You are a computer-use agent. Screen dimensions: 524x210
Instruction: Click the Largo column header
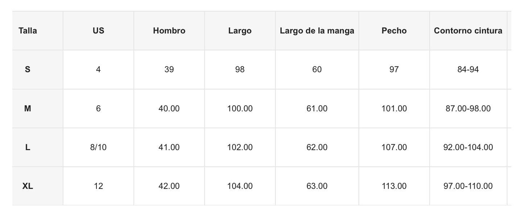(x=240, y=31)
